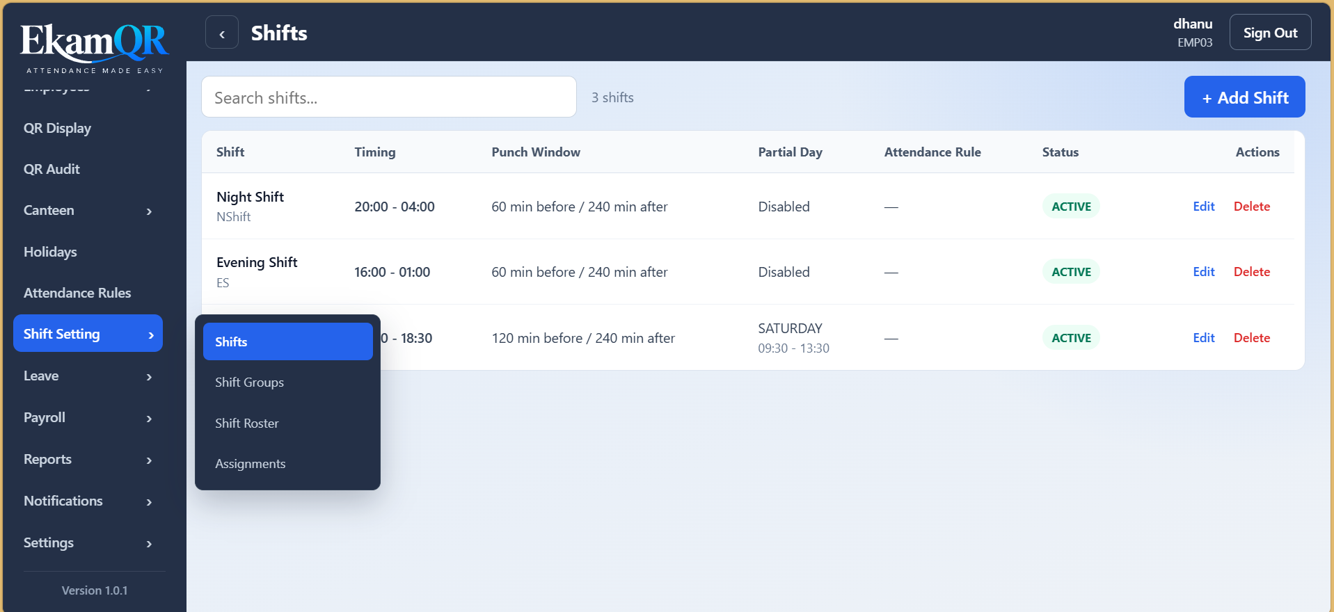Click the Version 1.0.1 label
Screen dimensions: 1334x612
[95, 590]
